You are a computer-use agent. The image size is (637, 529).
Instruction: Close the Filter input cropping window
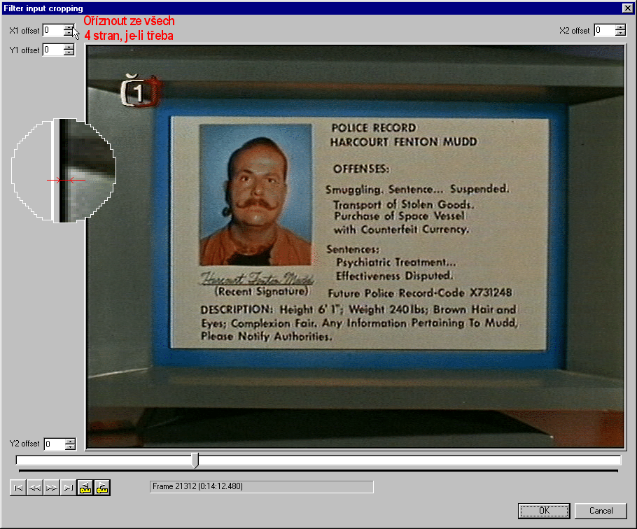[627, 8]
